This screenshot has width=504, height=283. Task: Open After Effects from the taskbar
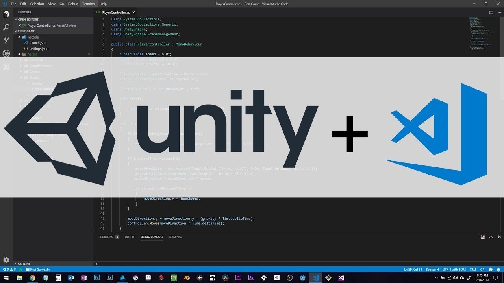(251, 277)
